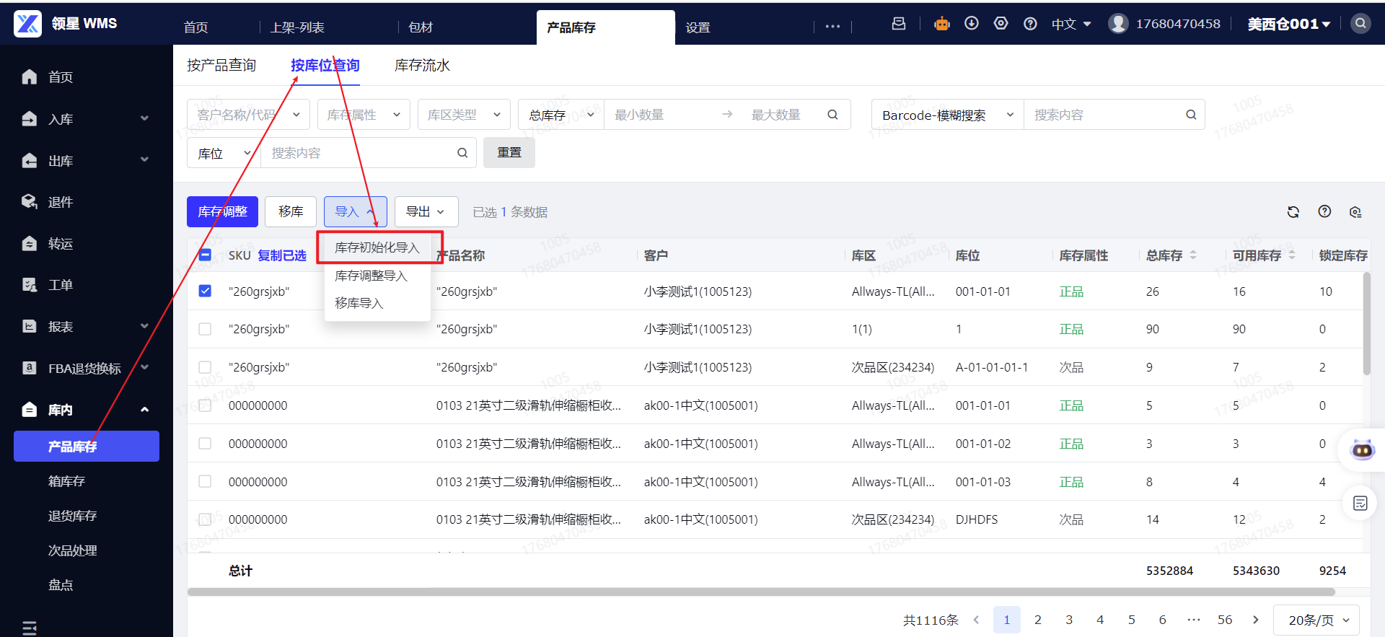Open the table column settings icon
Screen dimensions: 1385x637
pyautogui.click(x=1355, y=212)
